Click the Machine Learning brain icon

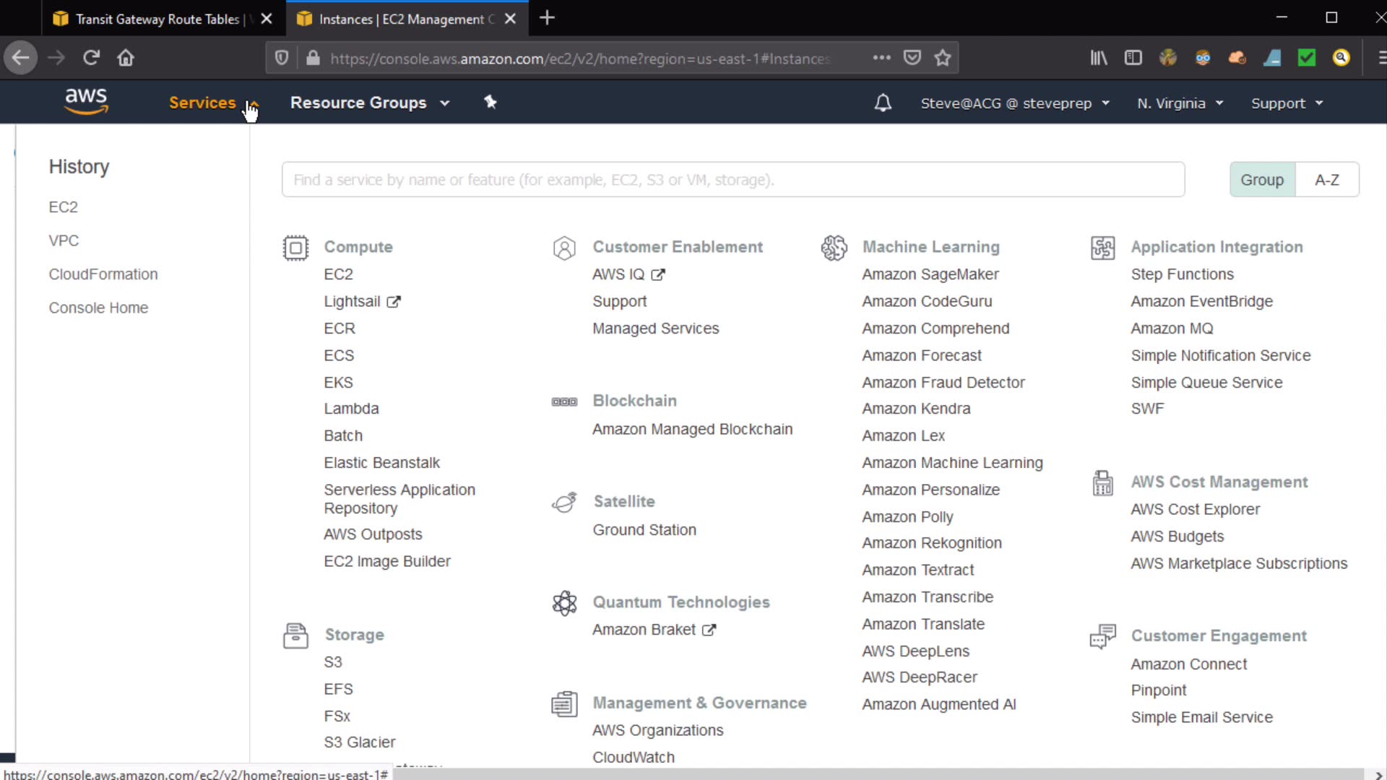point(834,248)
